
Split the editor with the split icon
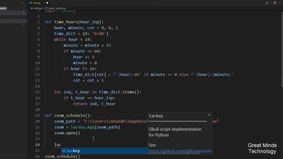tap(275, 3)
